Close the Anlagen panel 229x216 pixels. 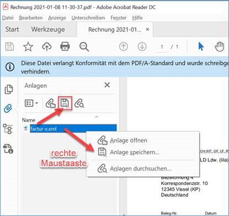click(107, 85)
